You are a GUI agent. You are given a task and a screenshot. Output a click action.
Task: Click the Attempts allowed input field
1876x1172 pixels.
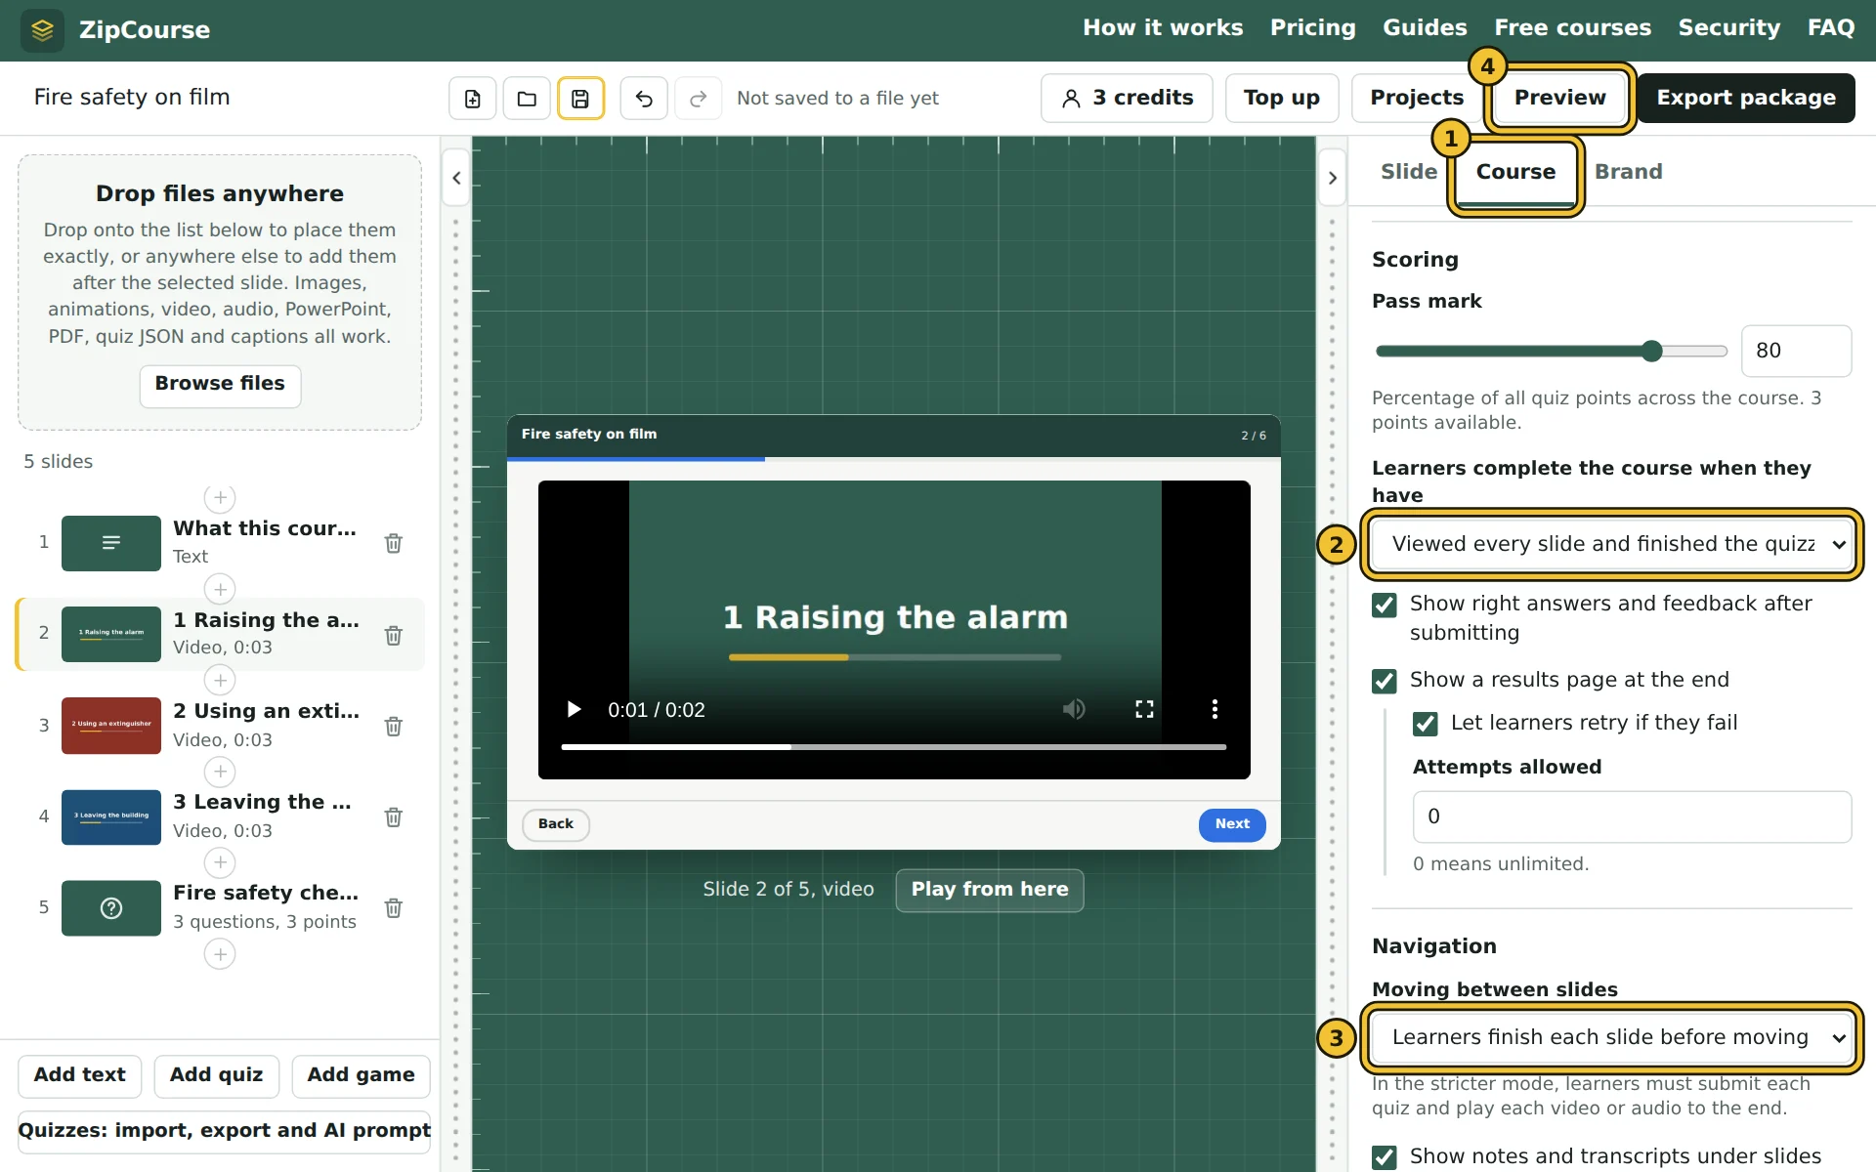pos(1632,816)
